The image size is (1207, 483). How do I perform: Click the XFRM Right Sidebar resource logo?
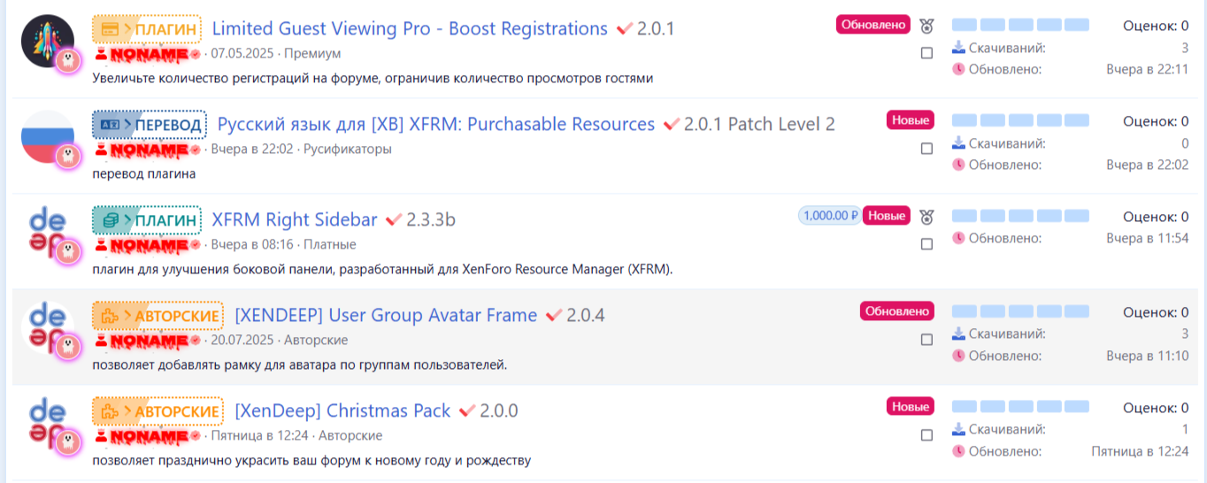pos(46,231)
